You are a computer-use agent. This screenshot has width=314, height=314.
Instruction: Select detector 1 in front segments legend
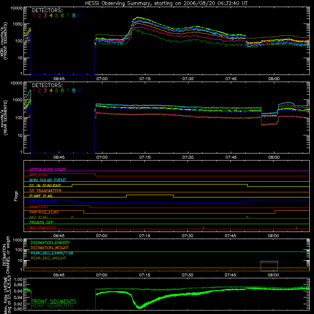(34, 16)
